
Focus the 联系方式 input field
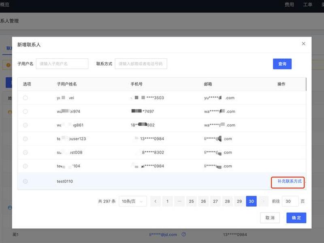(141, 64)
